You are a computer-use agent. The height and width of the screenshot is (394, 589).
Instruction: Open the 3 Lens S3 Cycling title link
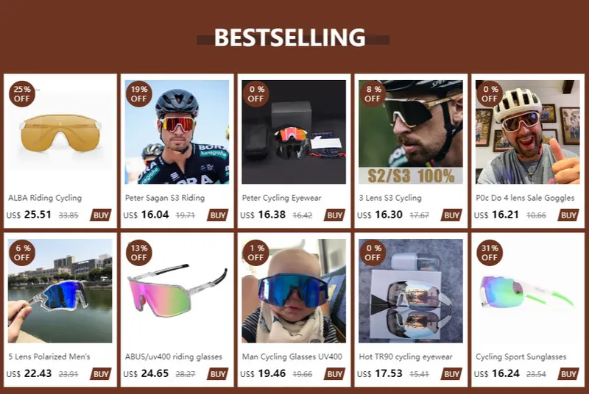pos(390,198)
